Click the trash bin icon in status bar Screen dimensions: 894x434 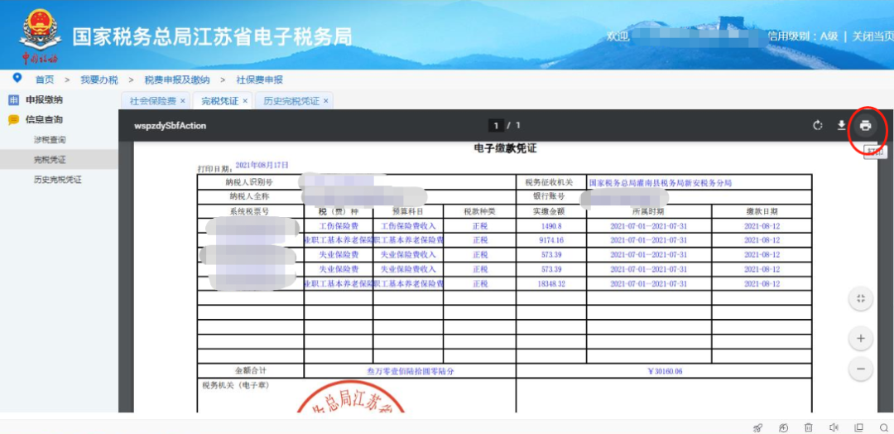[x=809, y=427]
